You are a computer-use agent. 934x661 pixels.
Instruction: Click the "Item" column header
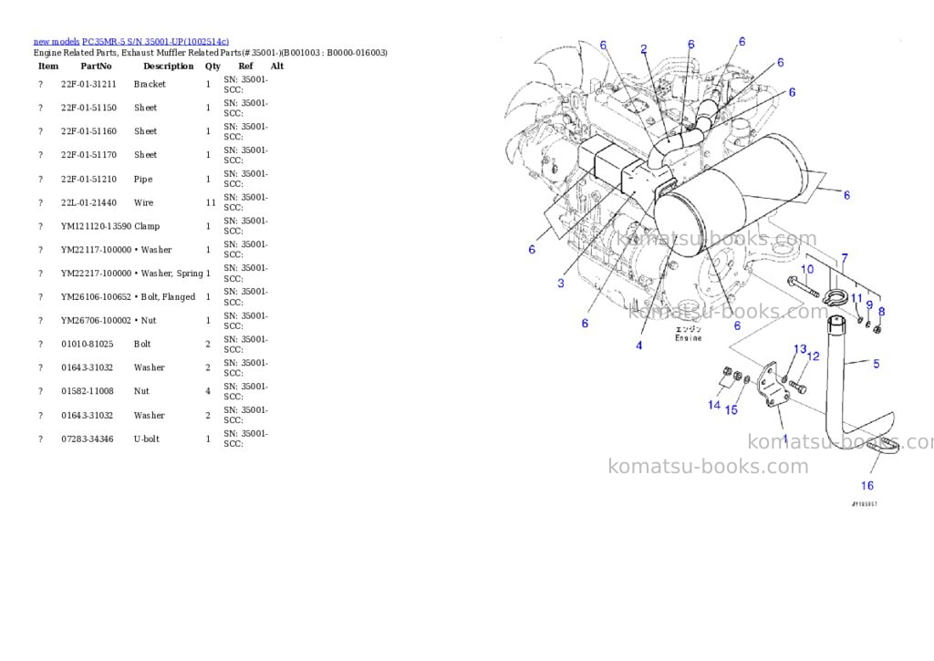(48, 66)
